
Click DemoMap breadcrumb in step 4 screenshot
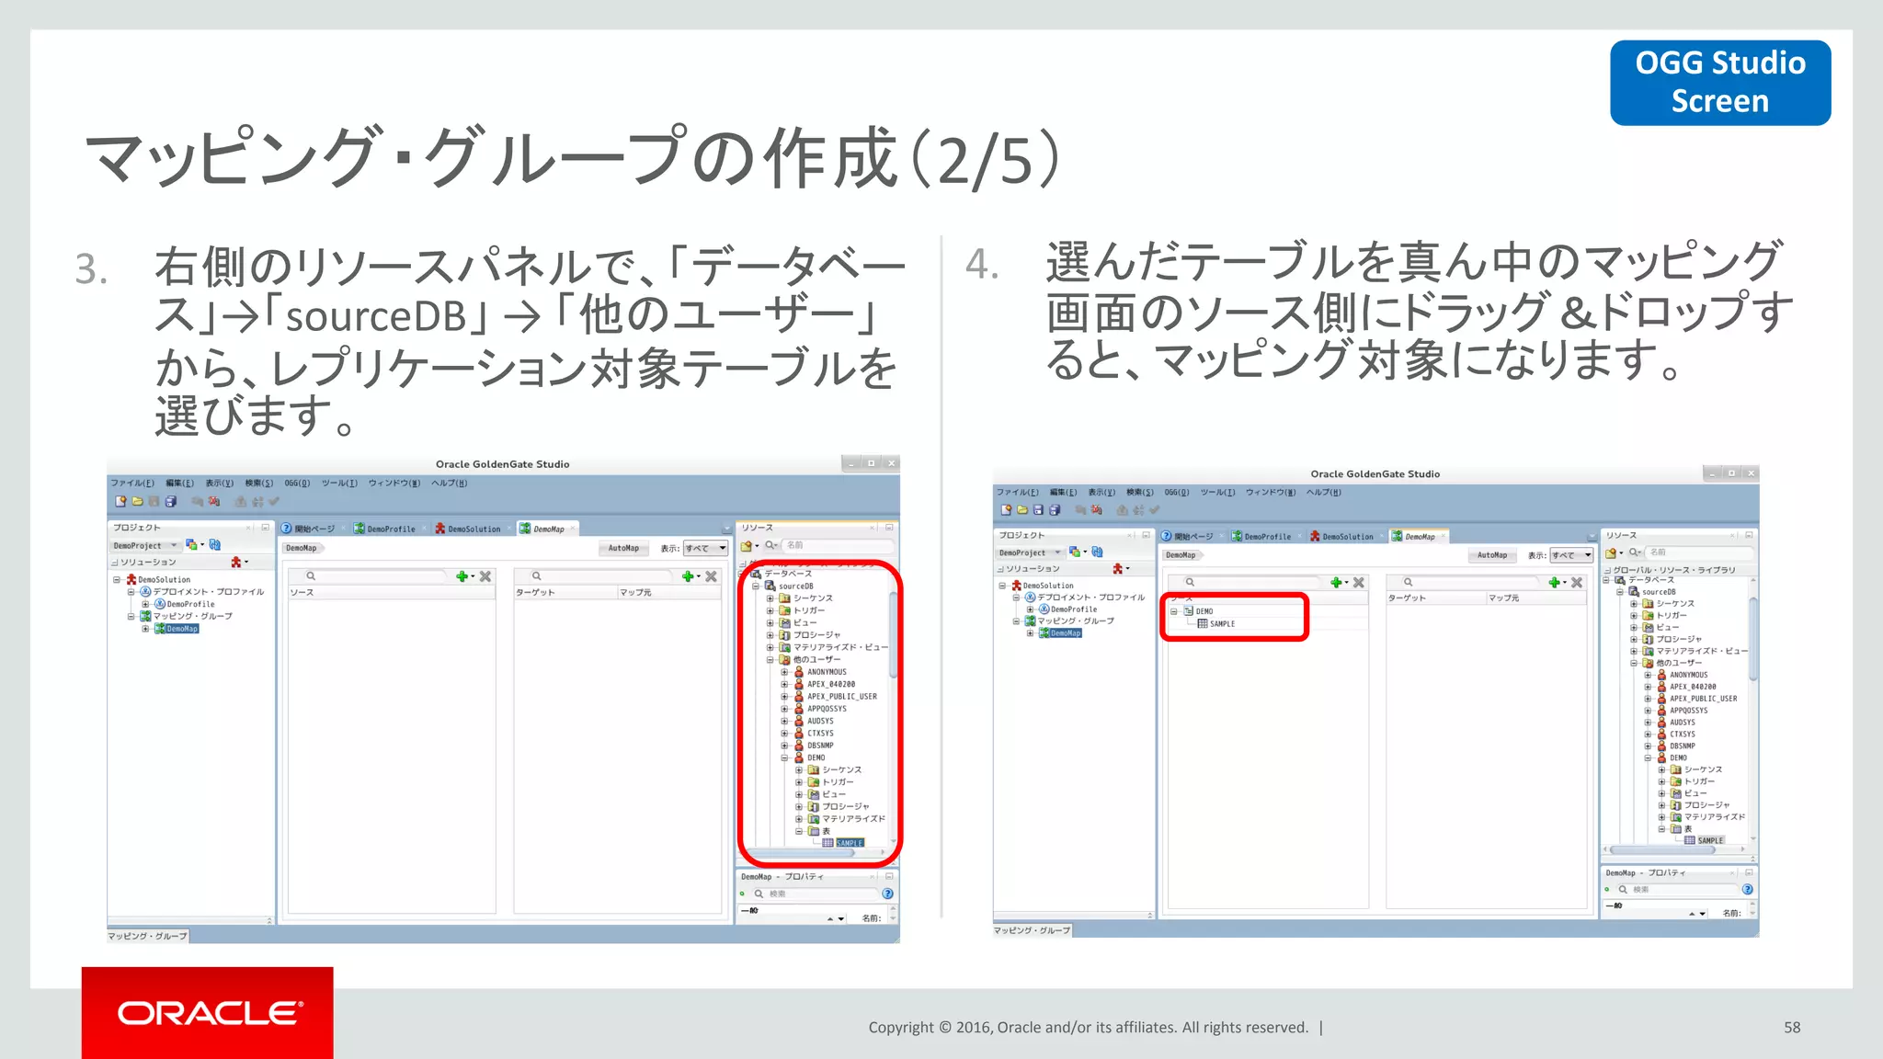1181,555
